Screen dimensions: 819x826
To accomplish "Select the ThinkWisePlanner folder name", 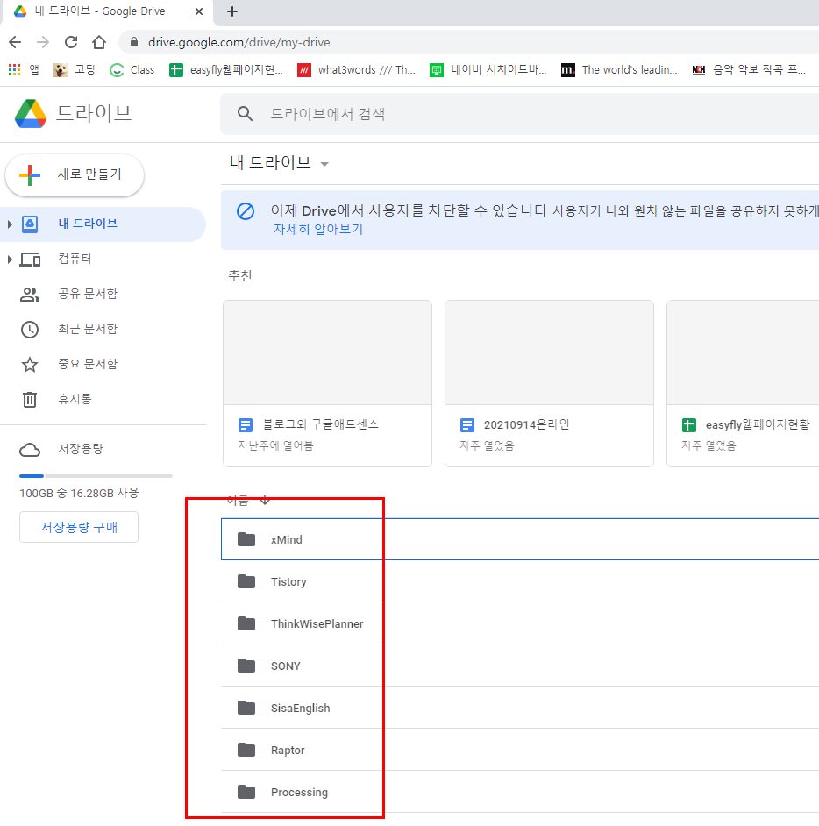I will (317, 623).
